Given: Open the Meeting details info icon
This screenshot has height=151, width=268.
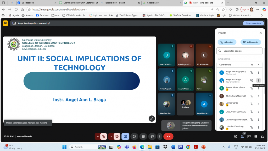Looking at the screenshot, I should click(236, 137).
